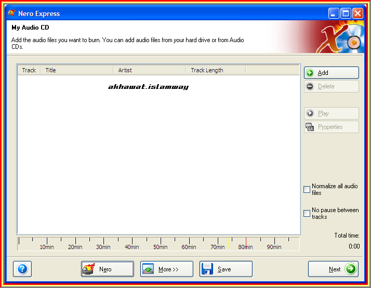Click the burning disc Nero icon
This screenshot has width=371, height=288.
(89, 269)
